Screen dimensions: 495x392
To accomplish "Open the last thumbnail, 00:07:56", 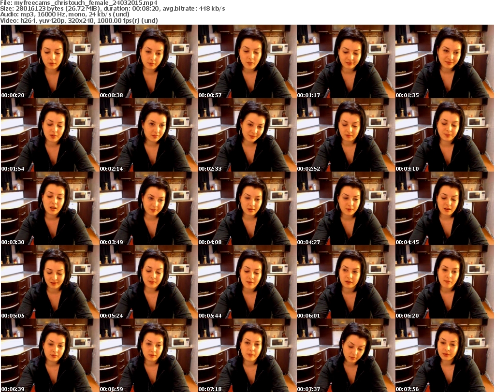I will pyautogui.click(x=444, y=355).
